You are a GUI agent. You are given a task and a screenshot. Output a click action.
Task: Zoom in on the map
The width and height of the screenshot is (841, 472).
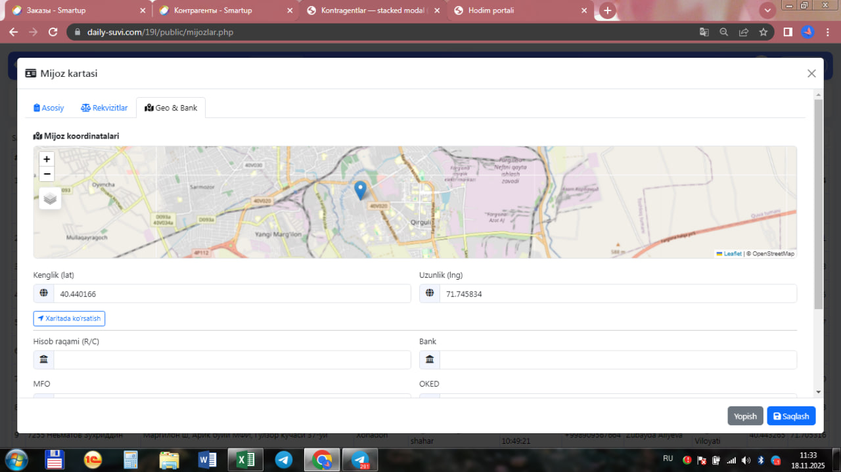tap(47, 159)
